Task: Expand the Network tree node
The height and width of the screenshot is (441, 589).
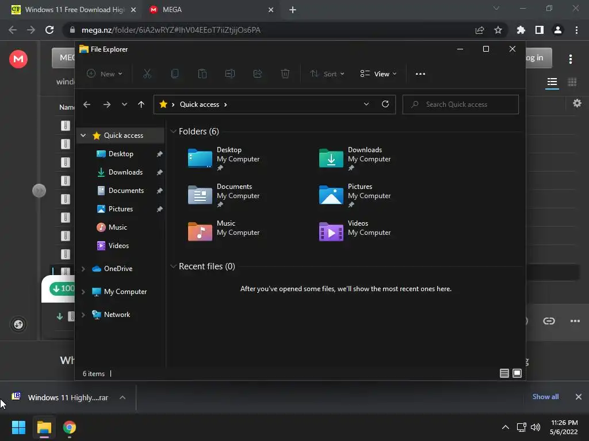Action: click(x=83, y=315)
